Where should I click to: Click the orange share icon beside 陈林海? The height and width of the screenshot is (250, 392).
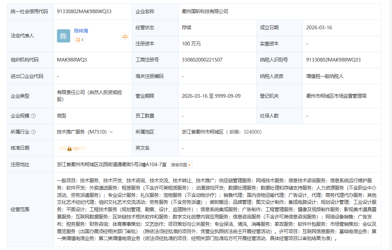click(125, 36)
